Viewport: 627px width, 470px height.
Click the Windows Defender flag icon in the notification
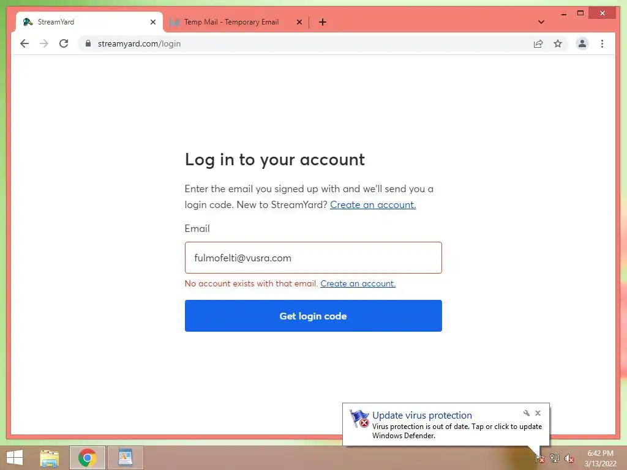[x=359, y=419]
